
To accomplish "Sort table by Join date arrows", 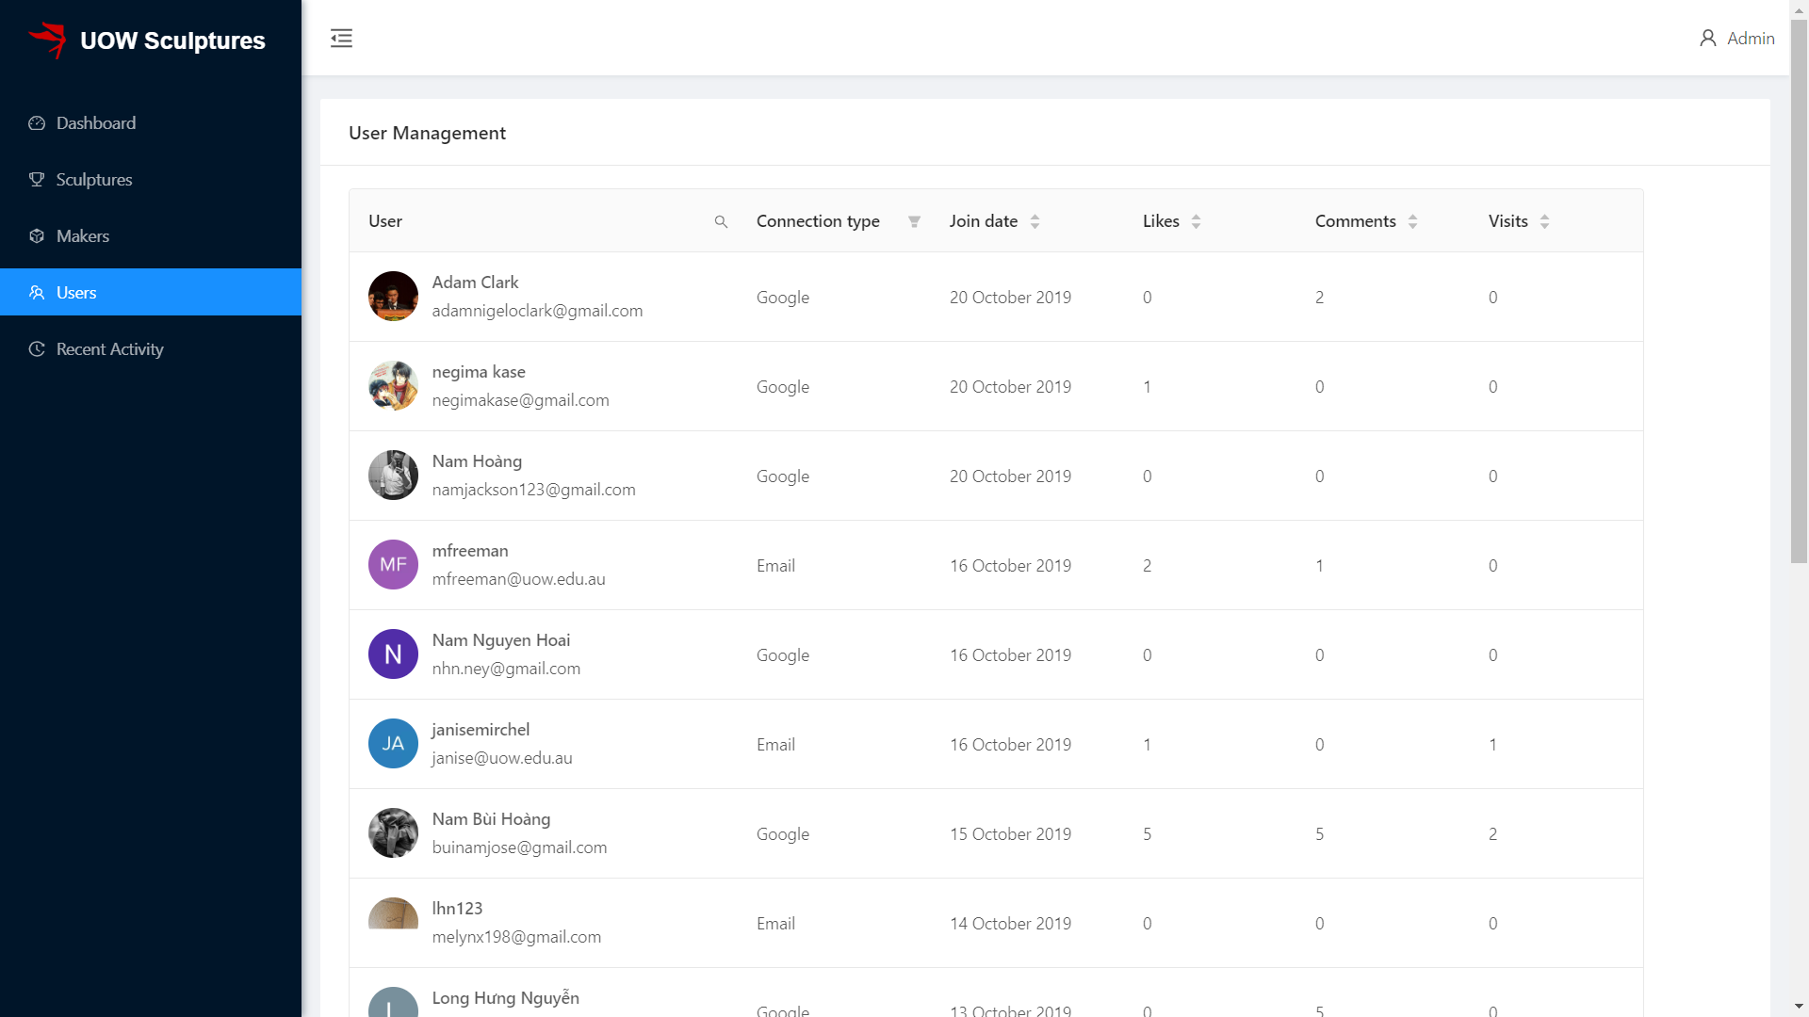I will click(1035, 222).
